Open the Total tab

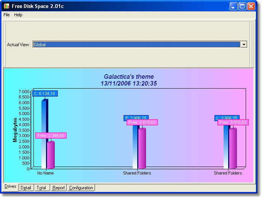pos(42,188)
